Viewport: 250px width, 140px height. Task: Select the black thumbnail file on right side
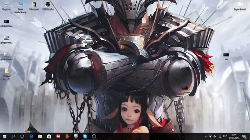point(226,56)
